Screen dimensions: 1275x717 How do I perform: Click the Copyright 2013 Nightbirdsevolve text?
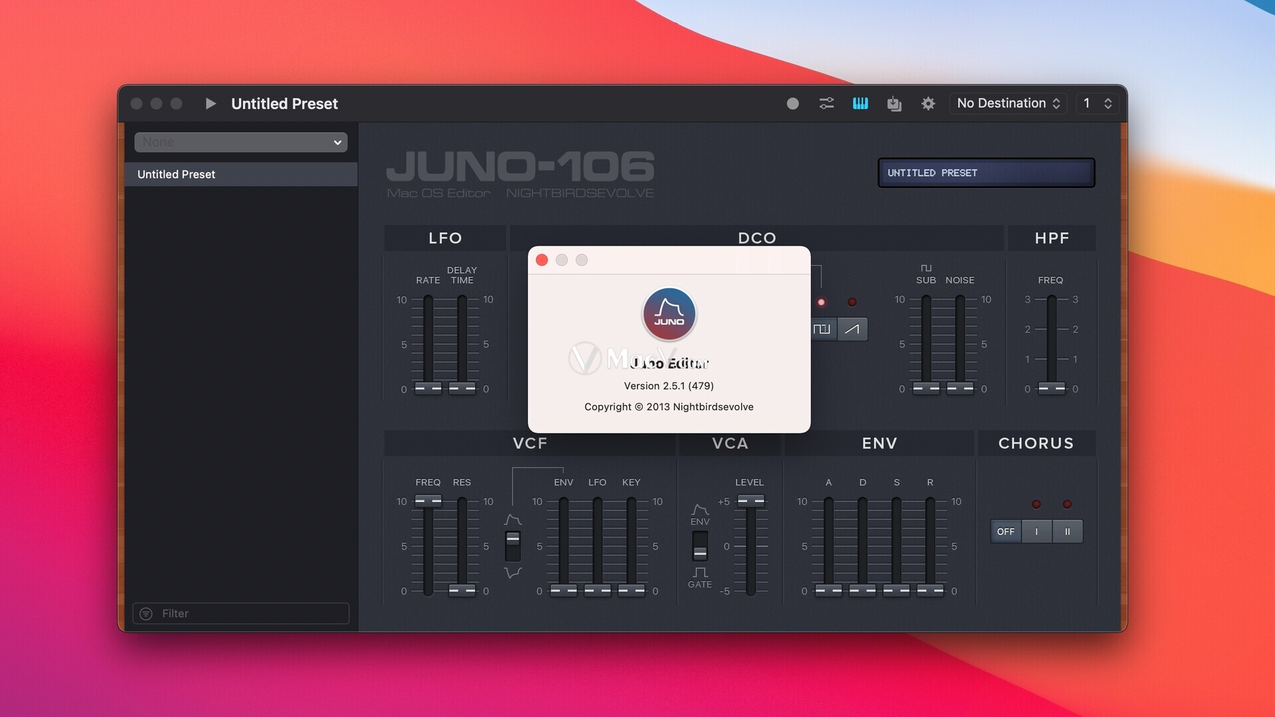tap(669, 407)
